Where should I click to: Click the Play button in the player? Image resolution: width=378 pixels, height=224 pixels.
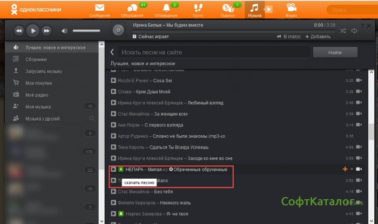pos(32,31)
